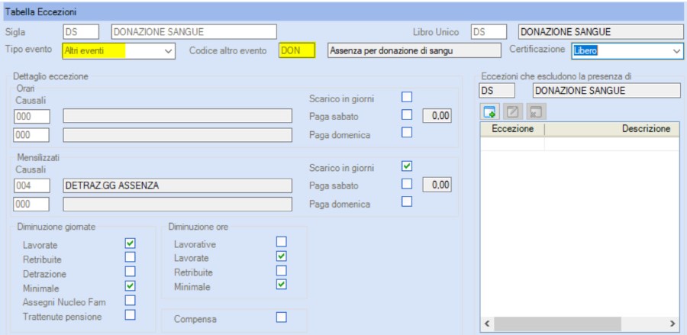Click the exclusions panel DS code field
The height and width of the screenshot is (335, 687).
click(496, 91)
